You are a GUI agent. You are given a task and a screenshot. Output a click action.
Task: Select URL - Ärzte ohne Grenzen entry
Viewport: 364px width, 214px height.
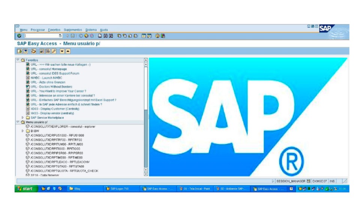(x=48, y=82)
